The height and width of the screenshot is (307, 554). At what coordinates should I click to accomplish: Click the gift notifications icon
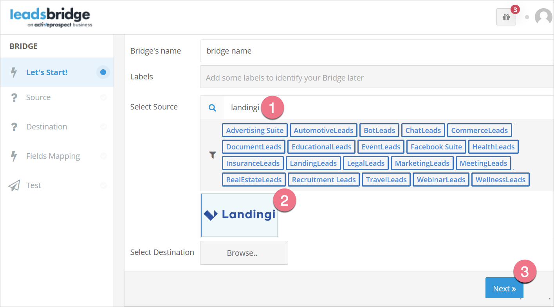[x=506, y=17]
